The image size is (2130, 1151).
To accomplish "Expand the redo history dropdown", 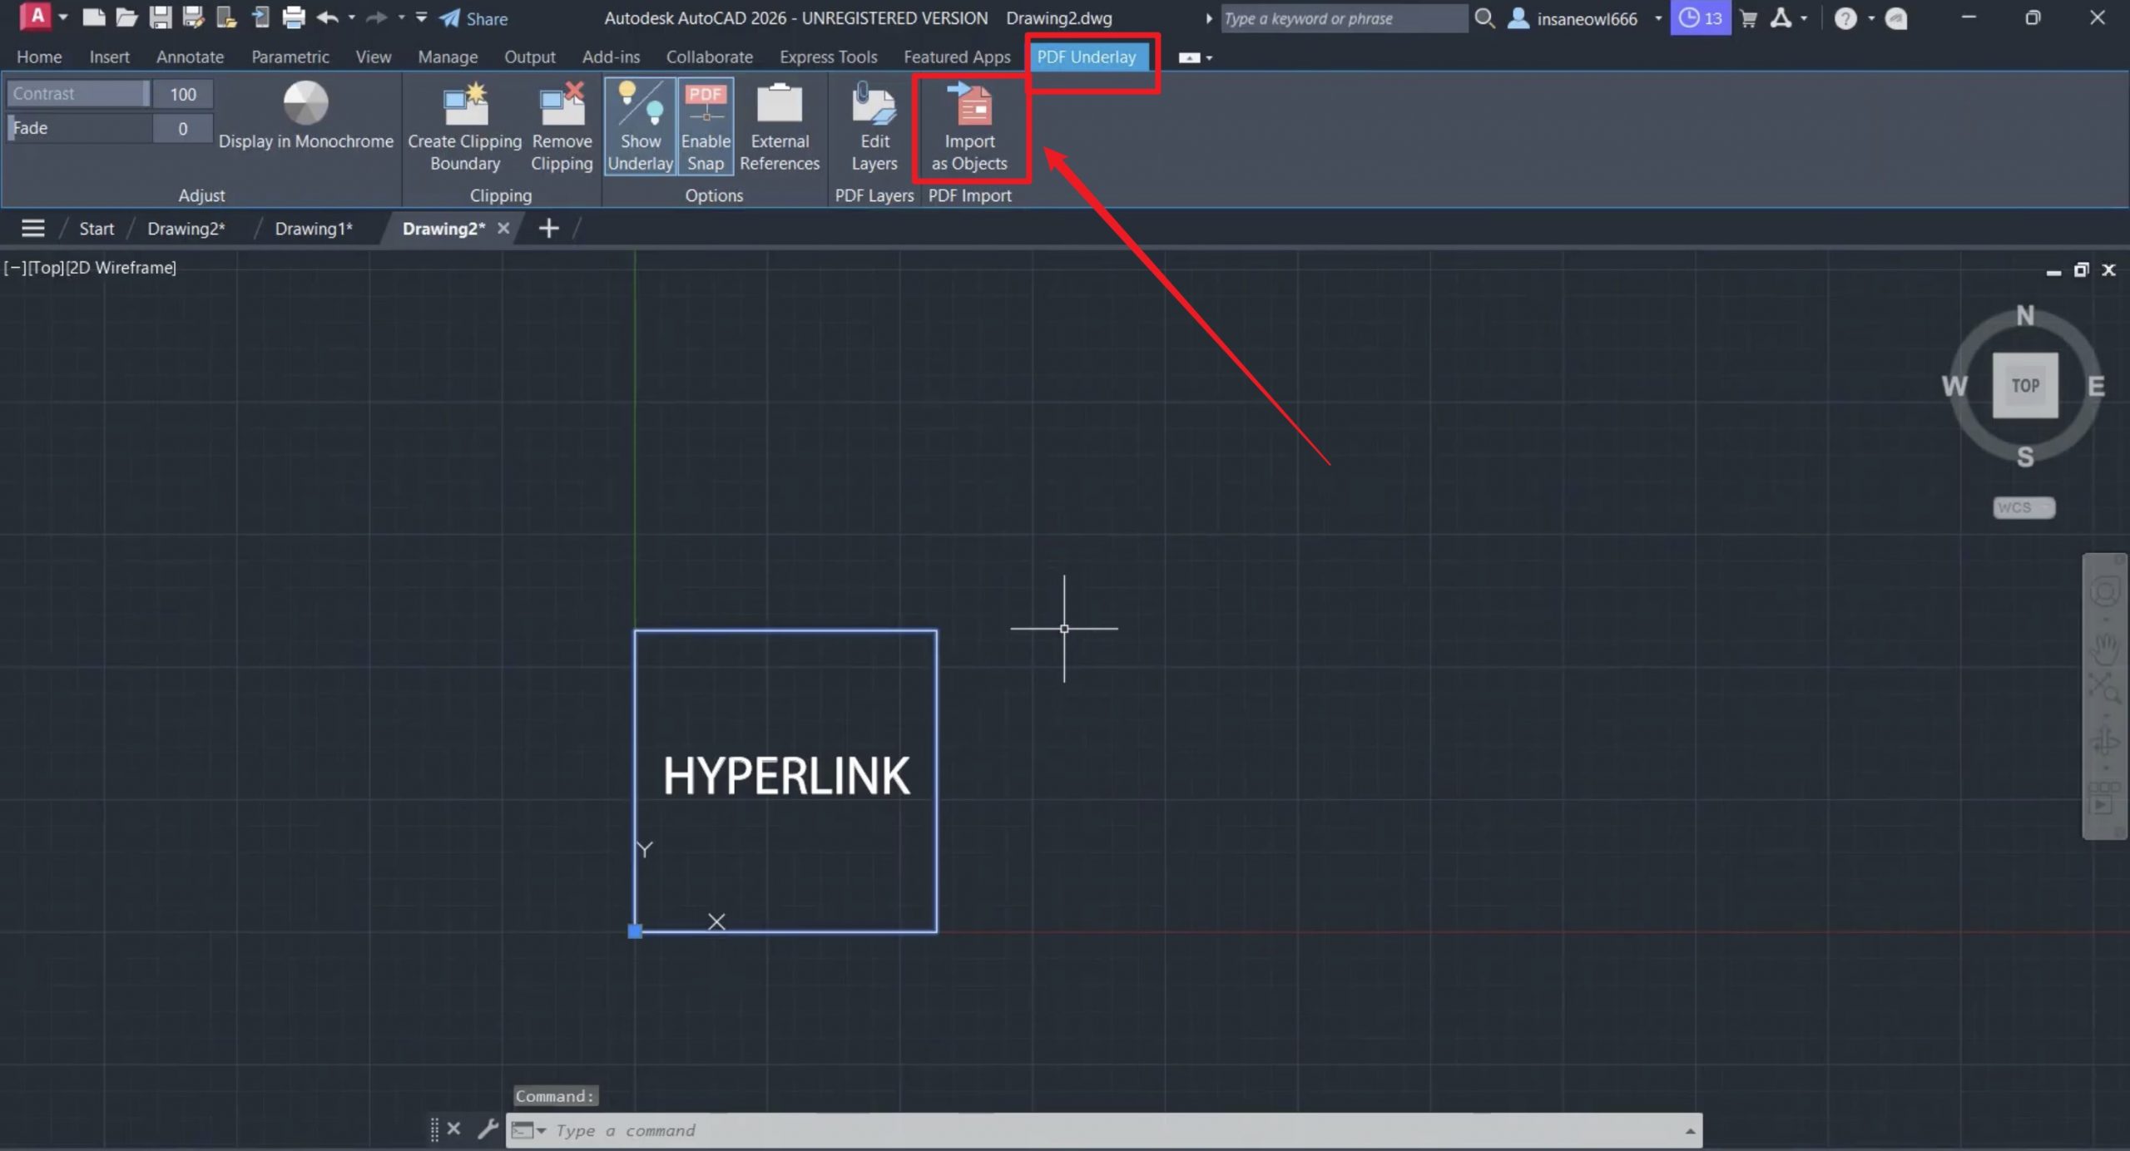I will coord(401,17).
